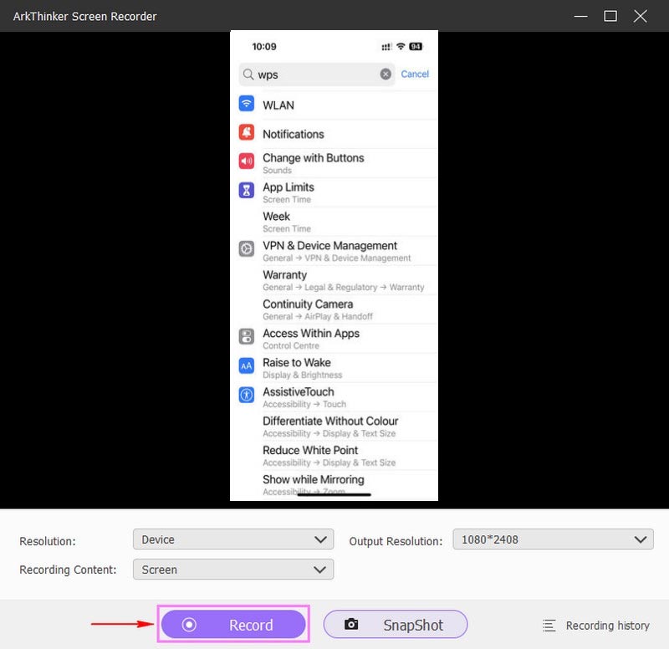Clear the wps search text

click(386, 74)
